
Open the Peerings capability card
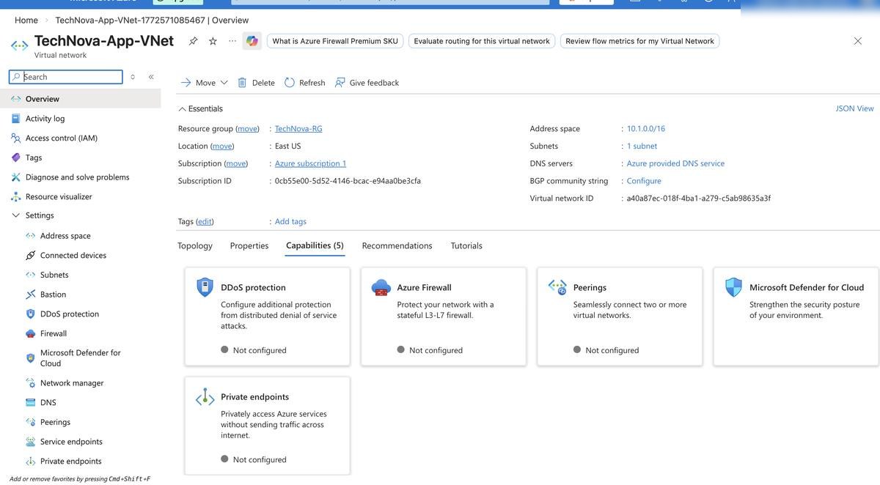click(620, 316)
